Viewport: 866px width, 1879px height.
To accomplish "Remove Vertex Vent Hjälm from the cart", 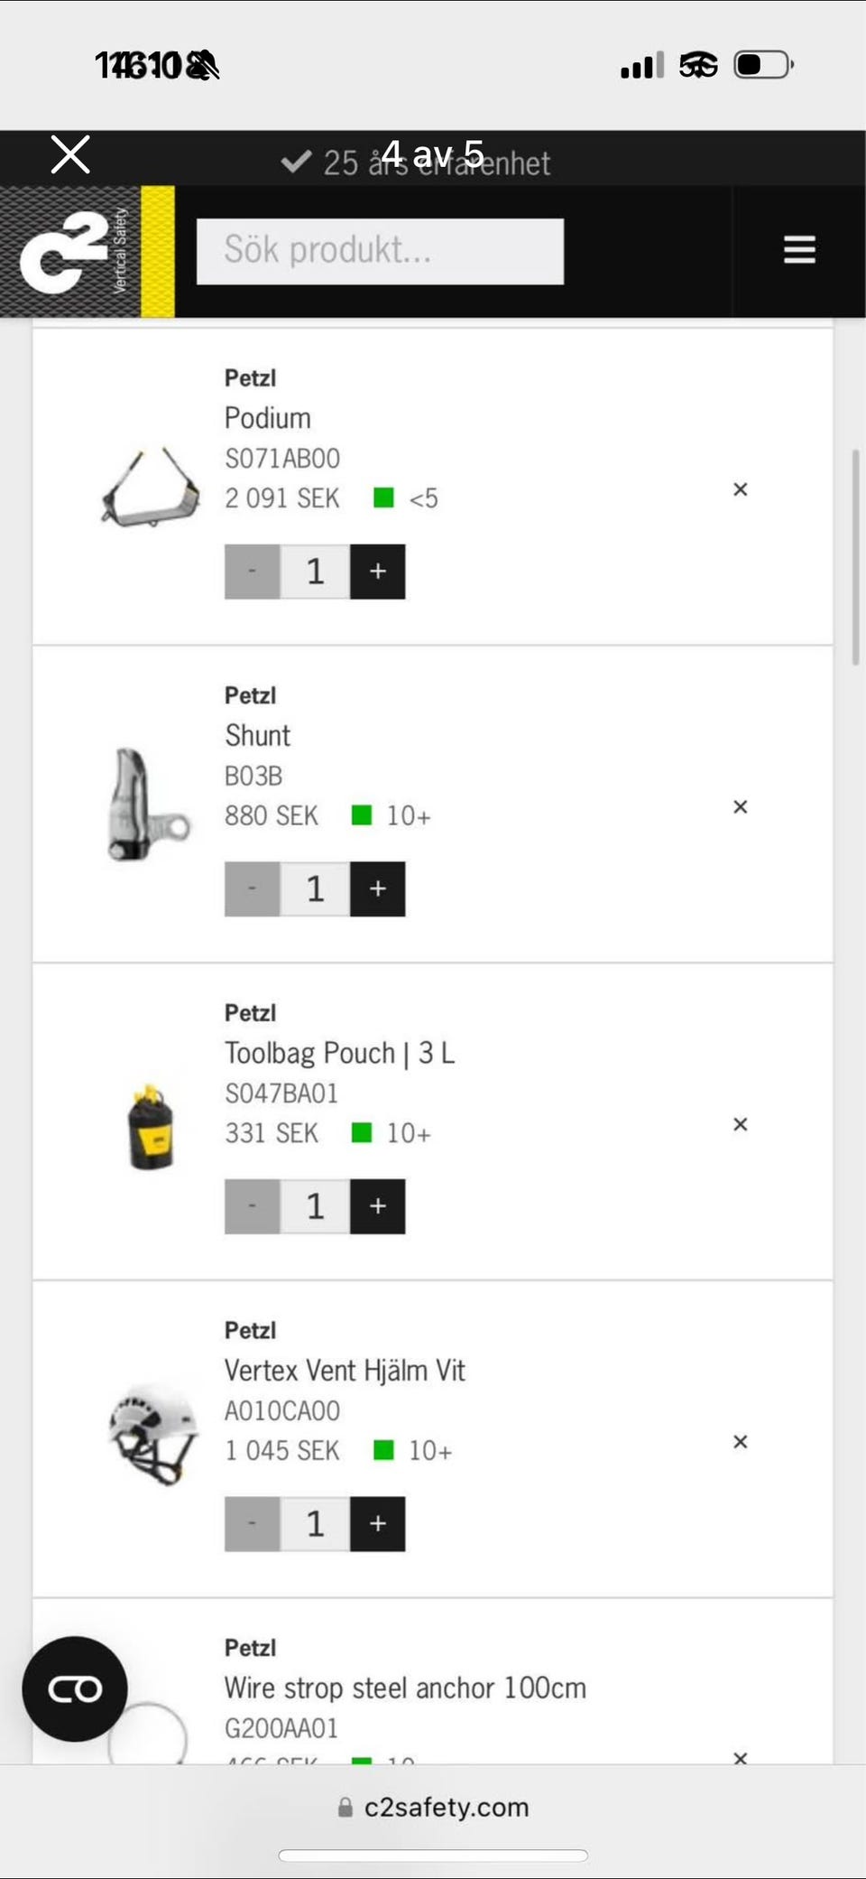I will click(x=740, y=1442).
